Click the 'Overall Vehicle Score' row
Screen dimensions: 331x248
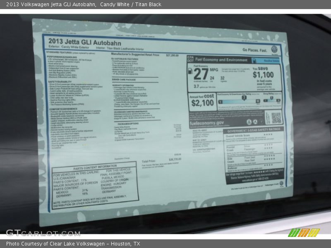pyautogui.click(x=249, y=136)
